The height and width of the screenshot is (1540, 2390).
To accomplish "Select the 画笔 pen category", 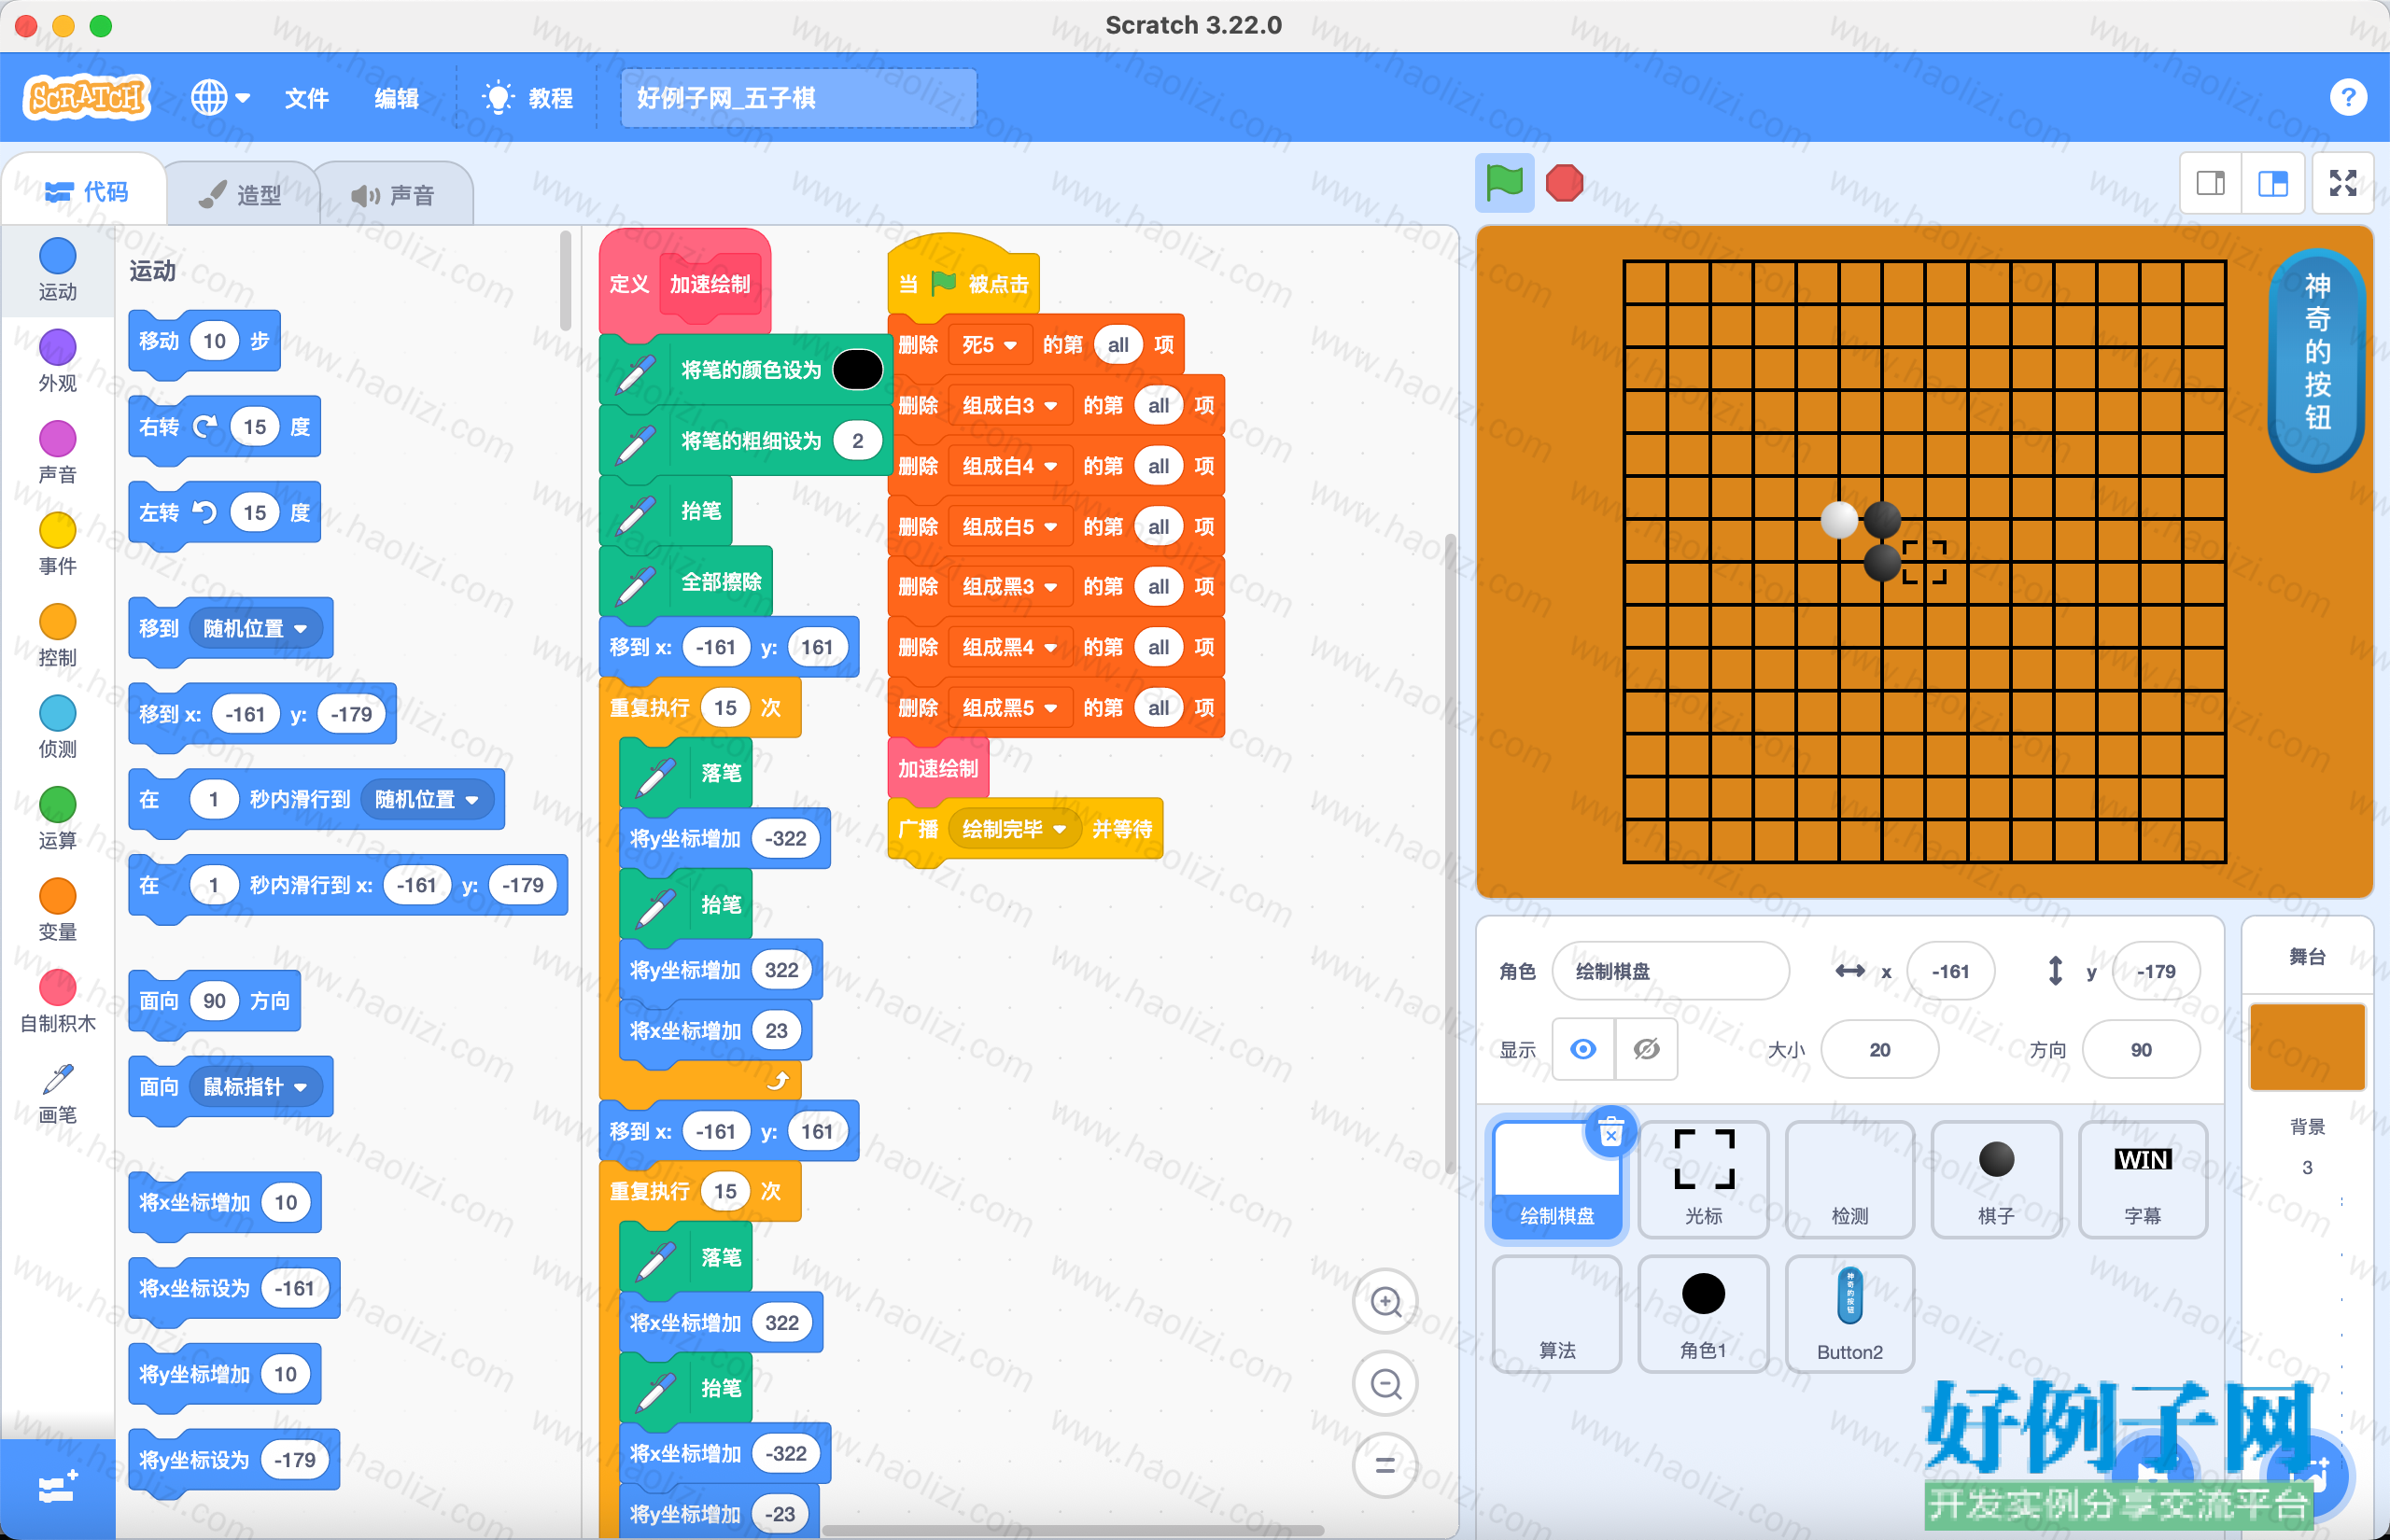I will (x=57, y=1094).
